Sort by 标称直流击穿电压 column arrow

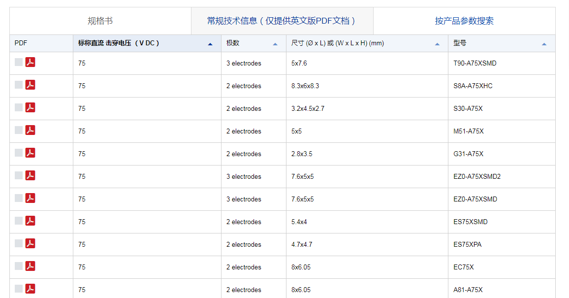tap(210, 44)
